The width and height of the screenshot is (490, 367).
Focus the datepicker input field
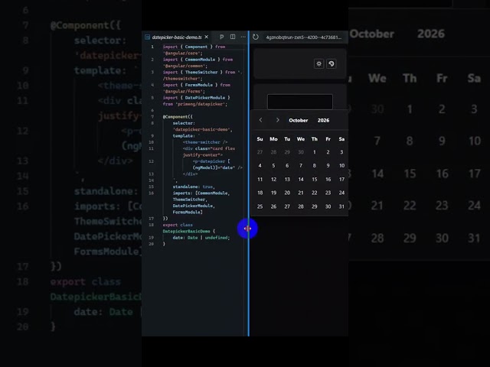tap(300, 102)
